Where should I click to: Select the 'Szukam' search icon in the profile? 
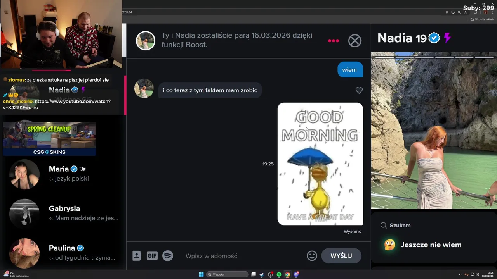(x=383, y=225)
